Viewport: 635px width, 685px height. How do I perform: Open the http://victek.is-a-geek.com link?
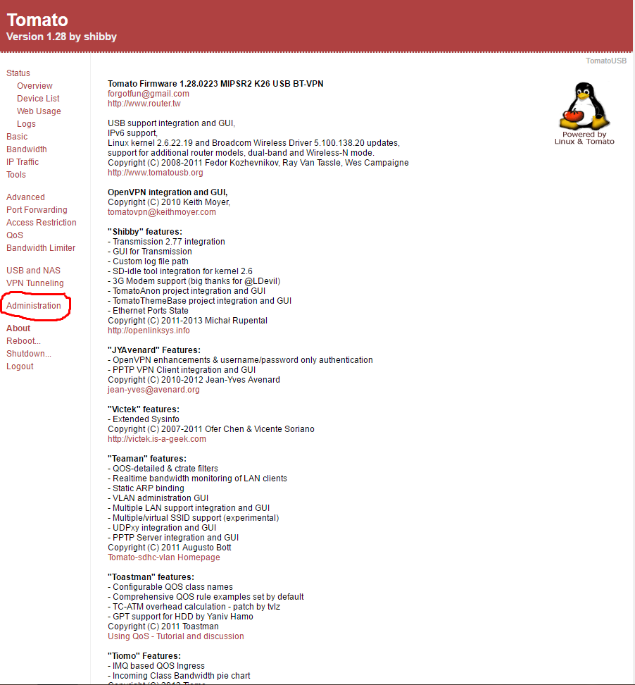click(x=157, y=439)
